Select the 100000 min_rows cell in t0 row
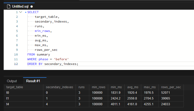Screen dimensions: 194x111 click(x=99, y=93)
